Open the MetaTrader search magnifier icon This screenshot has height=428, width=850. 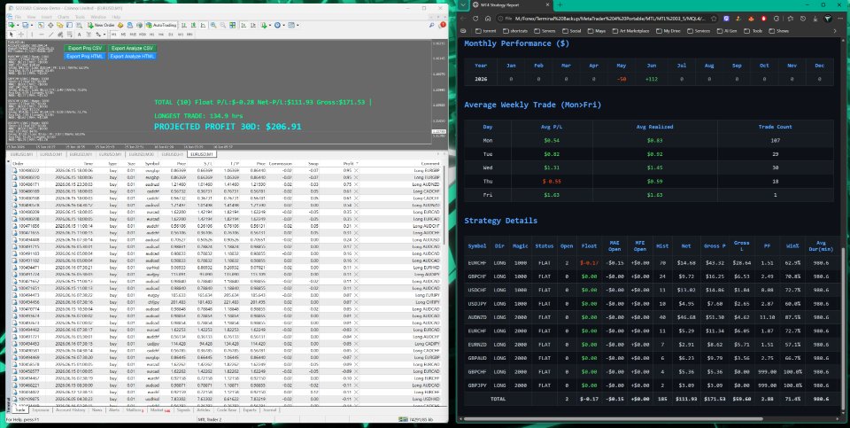432,25
